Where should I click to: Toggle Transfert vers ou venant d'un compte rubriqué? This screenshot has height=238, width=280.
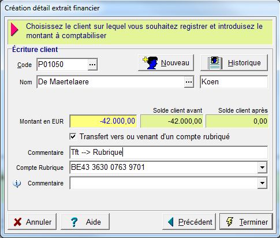73,137
